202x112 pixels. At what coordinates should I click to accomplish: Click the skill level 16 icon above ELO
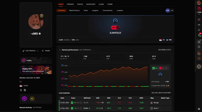pyautogui.click(x=115, y=21)
